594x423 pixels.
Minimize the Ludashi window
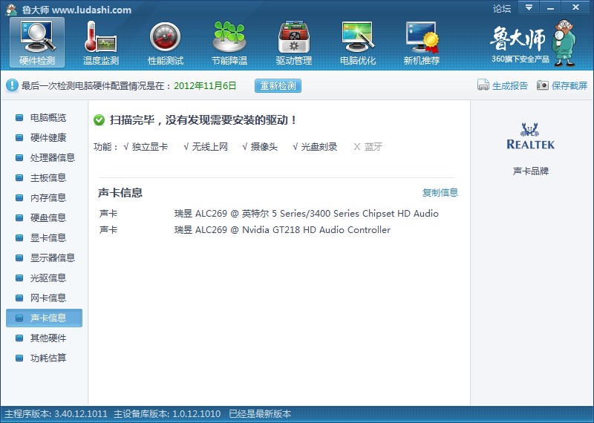(550, 7)
